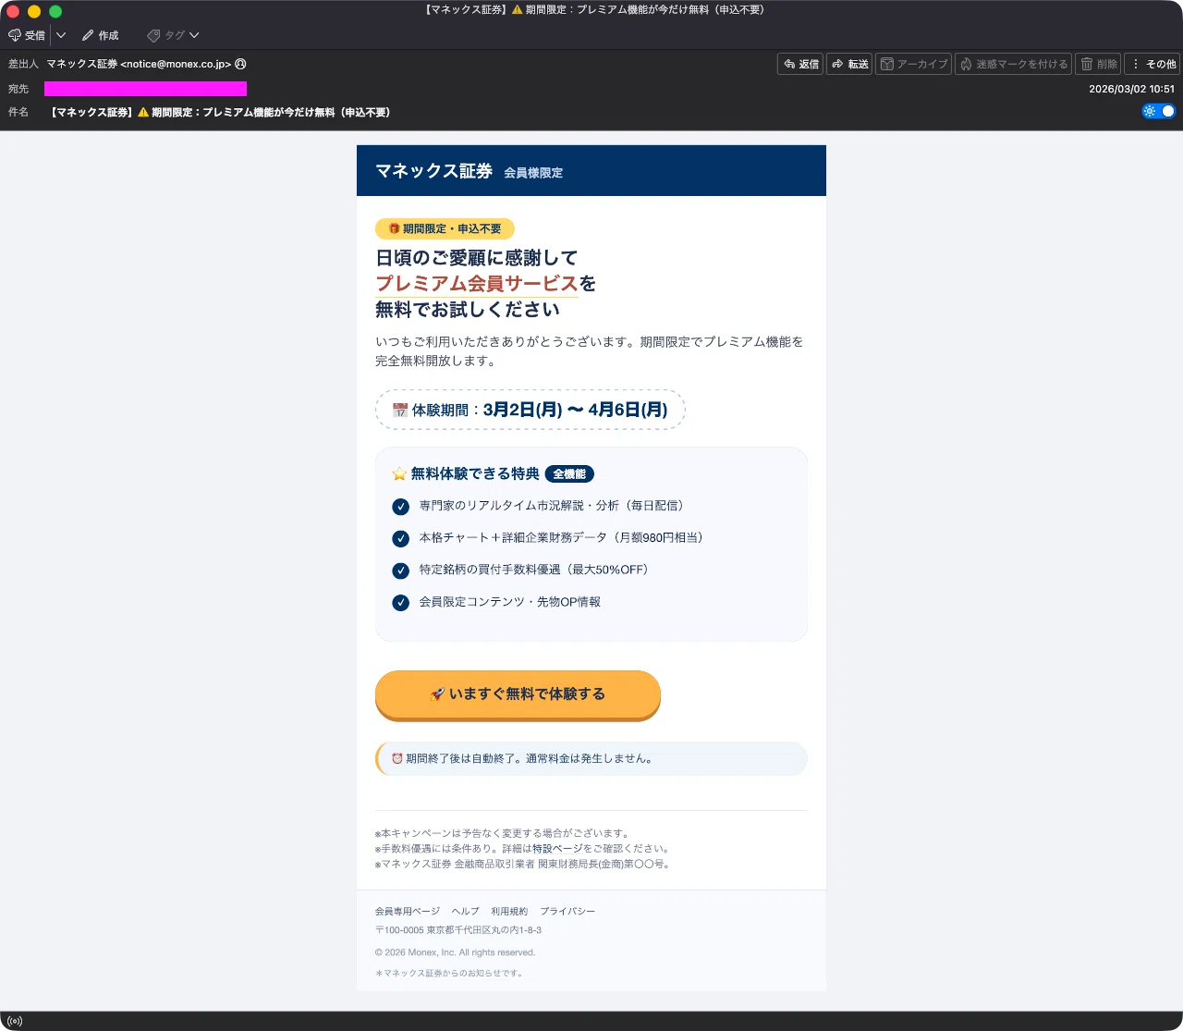Click the 体験期間 date range pill
This screenshot has width=1183, height=1031.
click(x=531, y=410)
